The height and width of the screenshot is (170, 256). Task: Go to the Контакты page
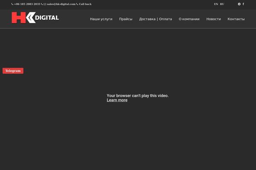pyautogui.click(x=236, y=19)
